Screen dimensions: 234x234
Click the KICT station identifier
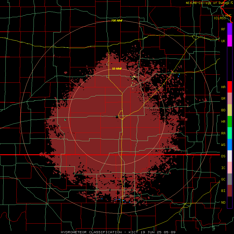point(134,232)
